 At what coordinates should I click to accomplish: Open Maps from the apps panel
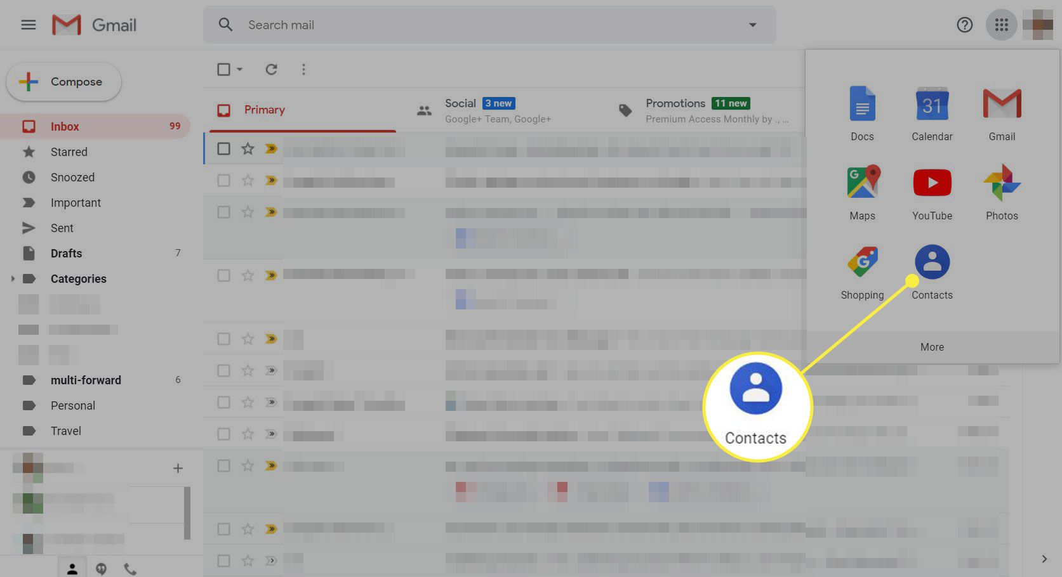(x=862, y=193)
